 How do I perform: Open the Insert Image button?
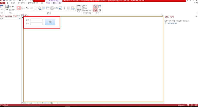click(79, 8)
